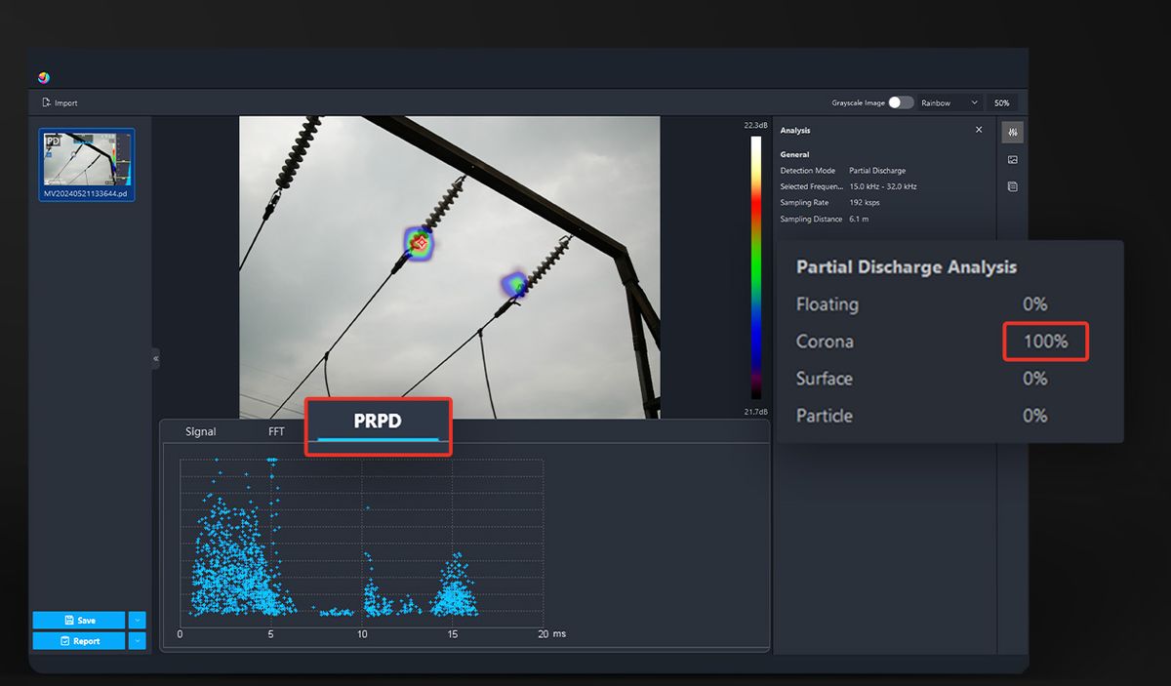The height and width of the screenshot is (686, 1171).
Task: Click the colorful app logo icon
Action: point(44,78)
